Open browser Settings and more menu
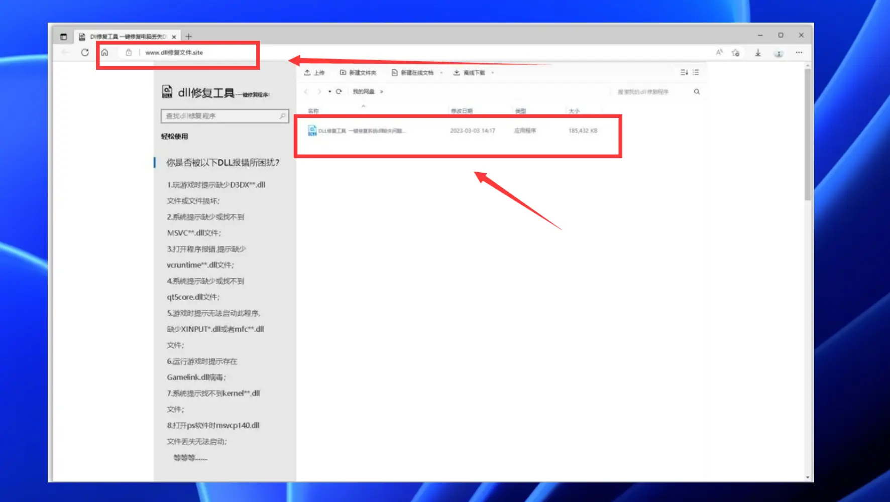Viewport: 890px width, 502px height. pyautogui.click(x=799, y=52)
